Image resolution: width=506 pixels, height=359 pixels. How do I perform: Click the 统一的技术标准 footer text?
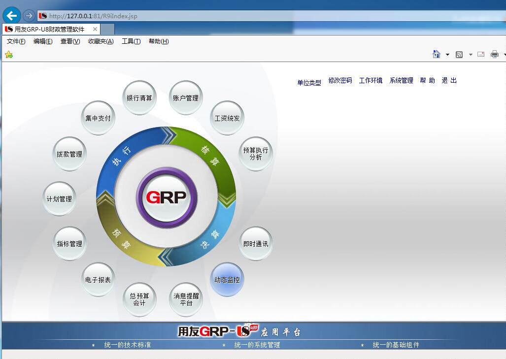pos(128,345)
